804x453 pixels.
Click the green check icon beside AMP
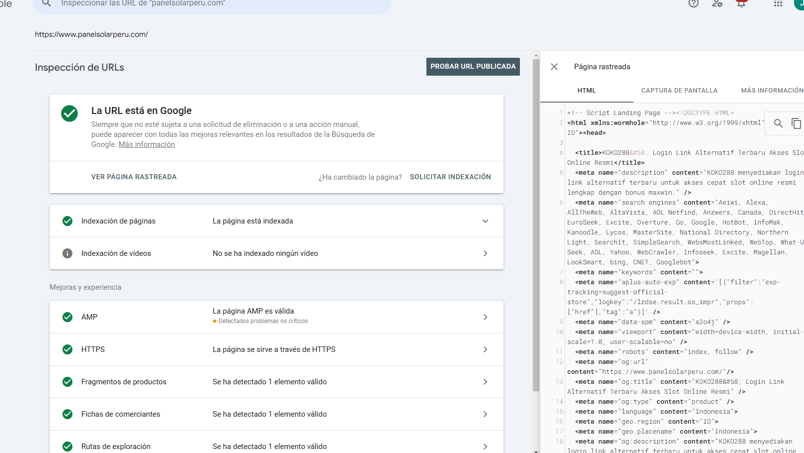coord(68,317)
